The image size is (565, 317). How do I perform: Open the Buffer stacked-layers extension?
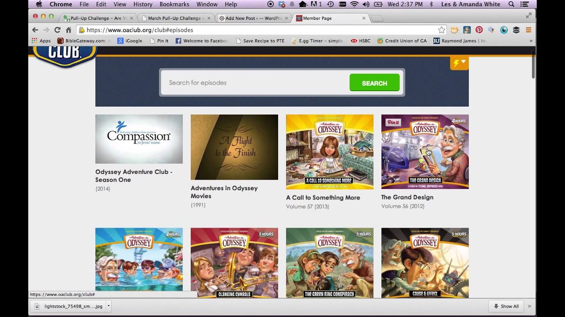516,30
